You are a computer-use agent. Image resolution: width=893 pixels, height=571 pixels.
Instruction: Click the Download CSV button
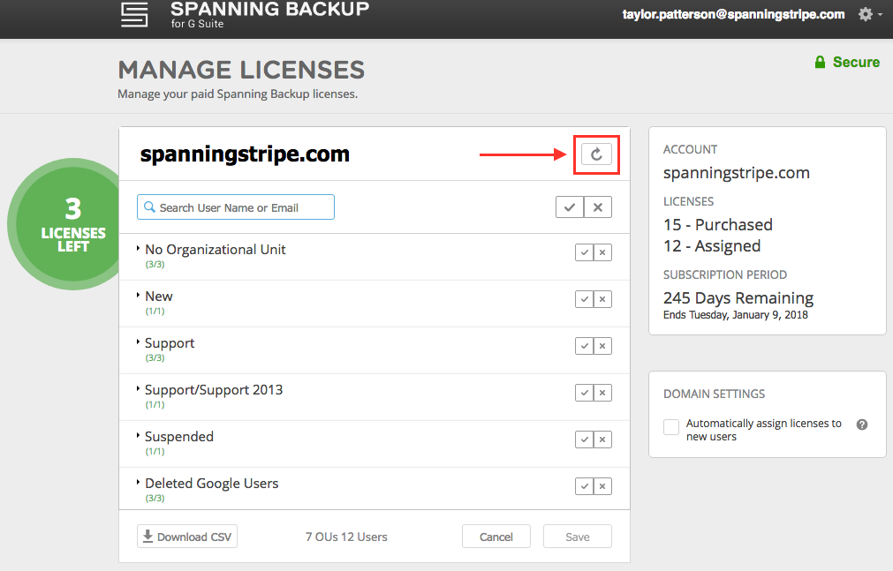tap(186, 537)
